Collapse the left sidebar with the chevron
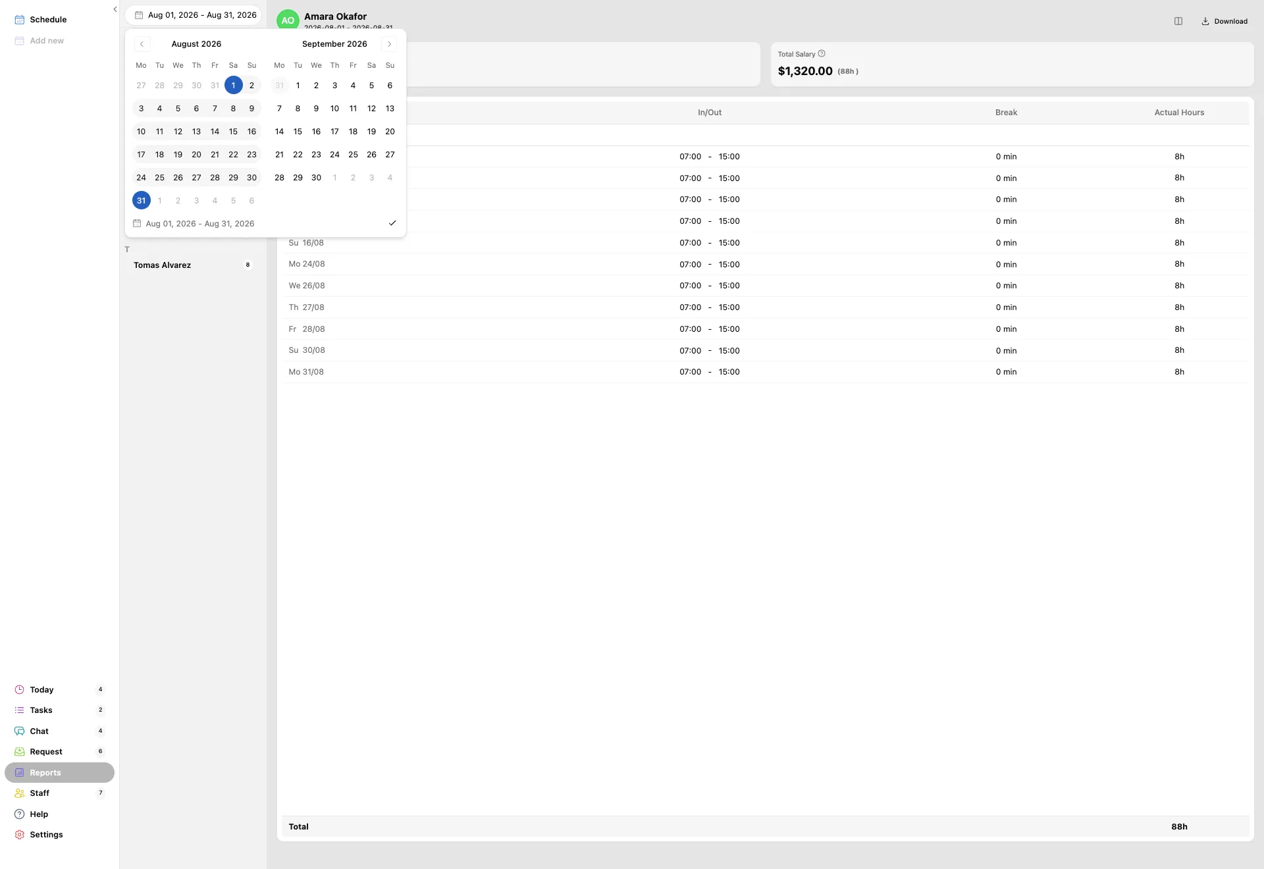Image resolution: width=1264 pixels, height=869 pixels. (115, 9)
